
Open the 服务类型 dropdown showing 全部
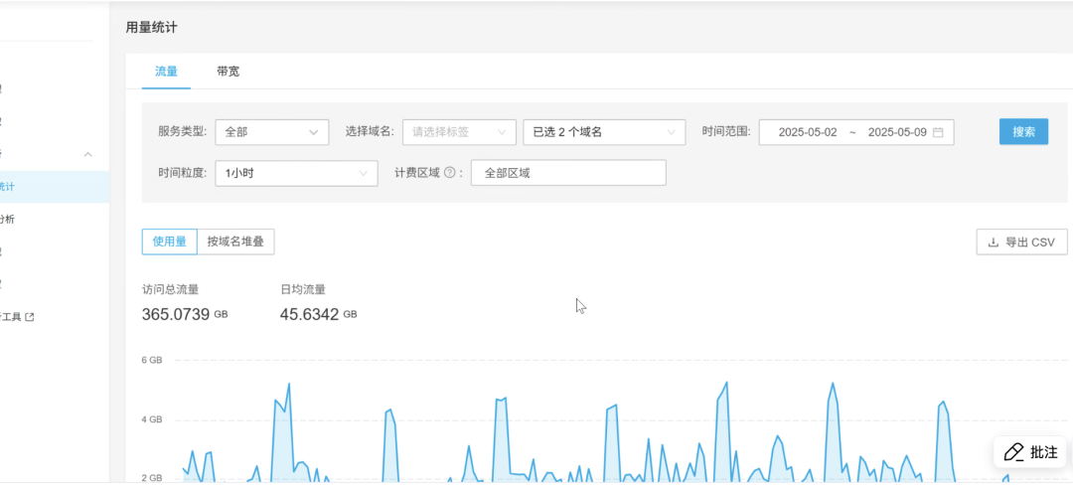271,132
